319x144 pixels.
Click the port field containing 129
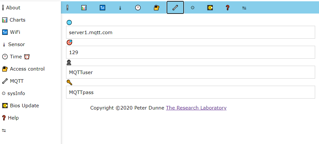click(x=190, y=52)
